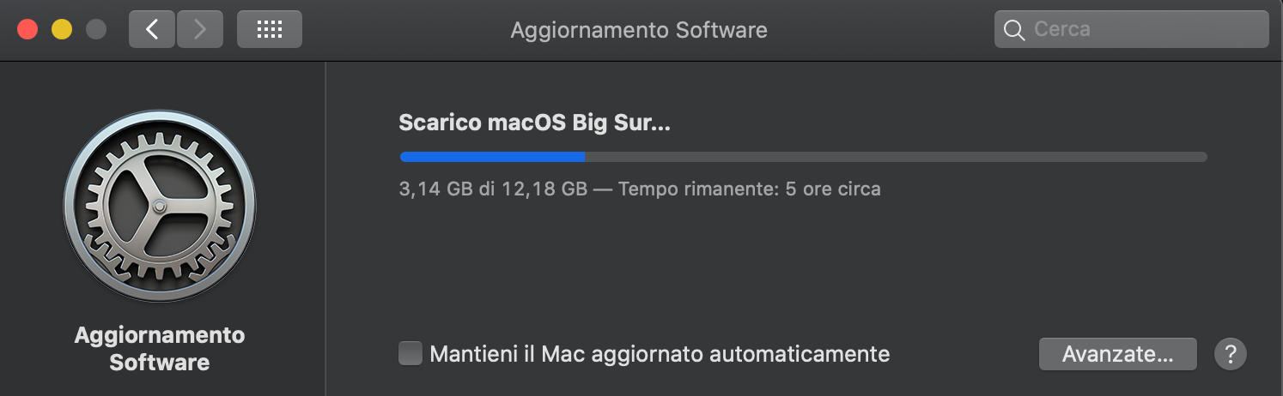Click the "Scarico macOS Big Sur..." heading
Viewport: 1283px width, 396px height.
(x=534, y=123)
